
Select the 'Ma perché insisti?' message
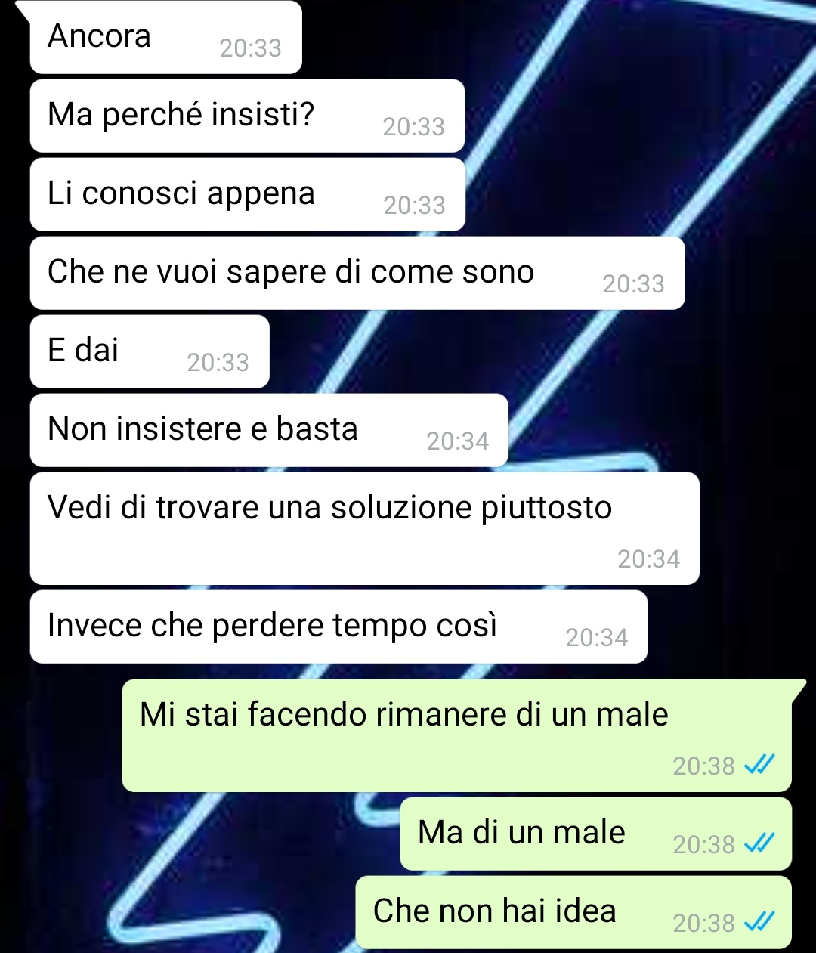pyautogui.click(x=247, y=116)
